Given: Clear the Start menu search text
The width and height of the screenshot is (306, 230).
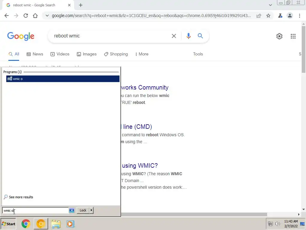Looking at the screenshot, I should click(x=72, y=211).
